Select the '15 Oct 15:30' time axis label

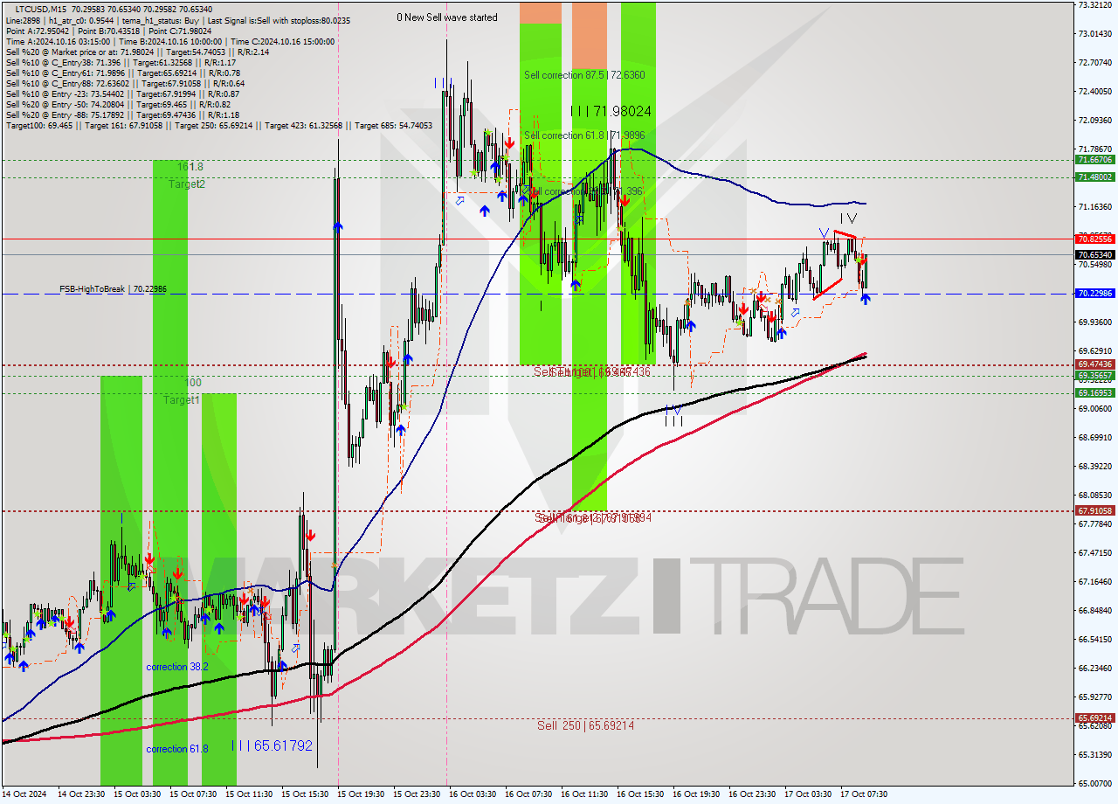[307, 794]
